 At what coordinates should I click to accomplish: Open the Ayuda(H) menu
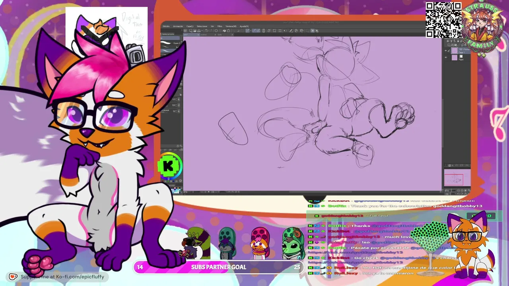point(244,26)
